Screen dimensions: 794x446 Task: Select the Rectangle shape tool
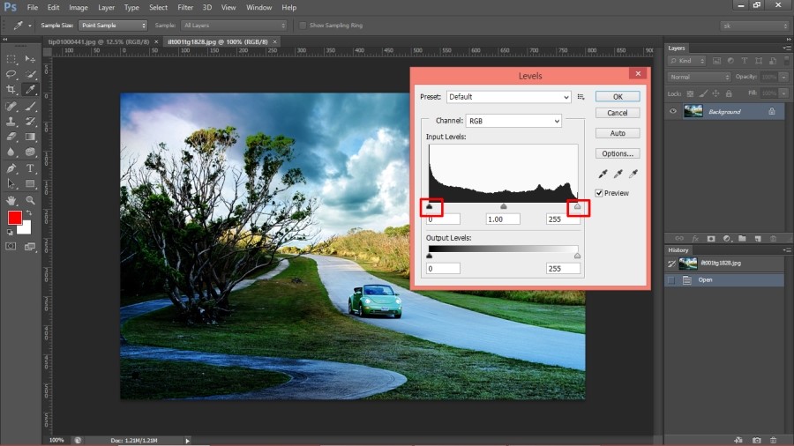(x=30, y=183)
